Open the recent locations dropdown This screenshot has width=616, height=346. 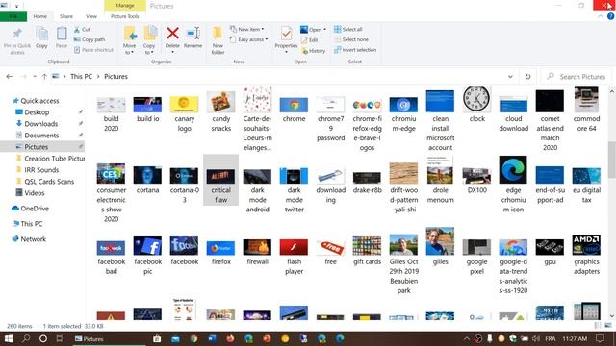[x=35, y=77]
